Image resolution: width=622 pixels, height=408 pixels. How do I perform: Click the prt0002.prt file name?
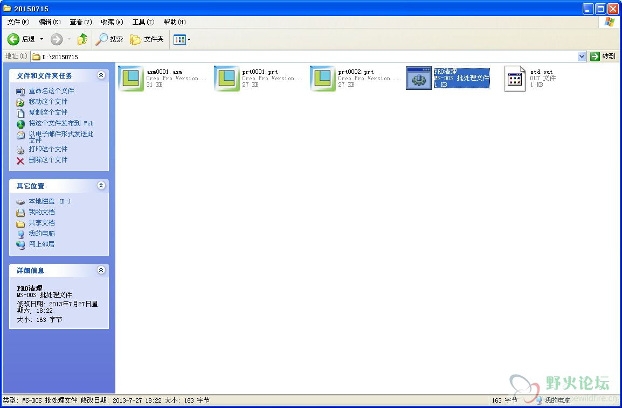[356, 72]
